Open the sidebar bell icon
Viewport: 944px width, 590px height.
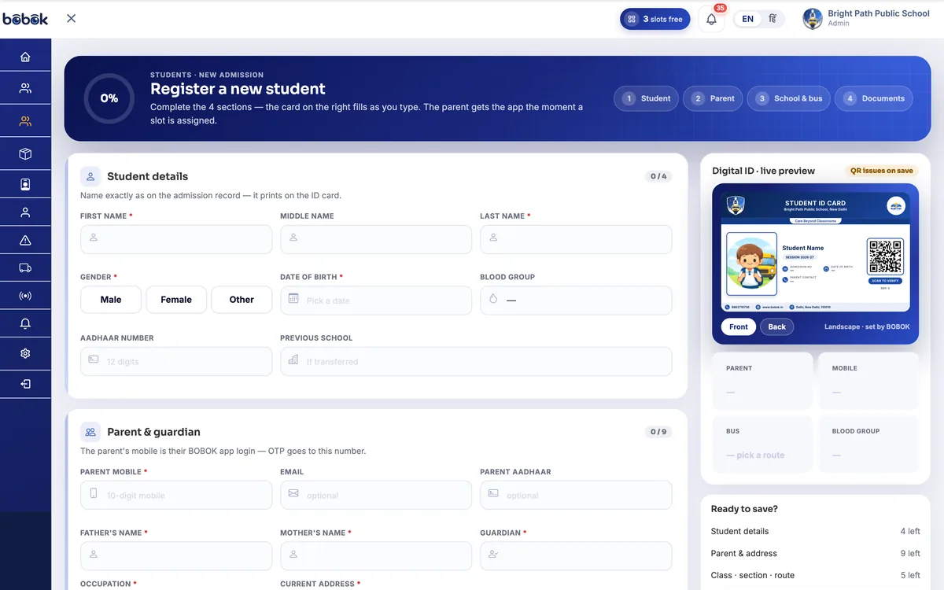25,324
